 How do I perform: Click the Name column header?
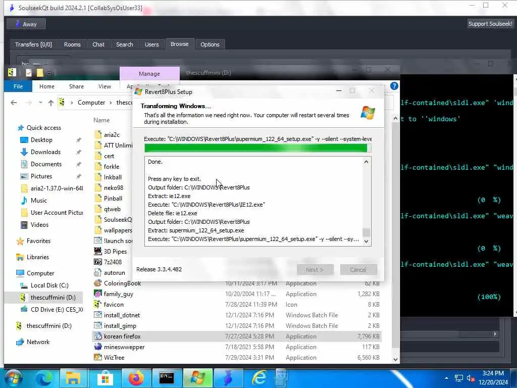click(x=101, y=120)
